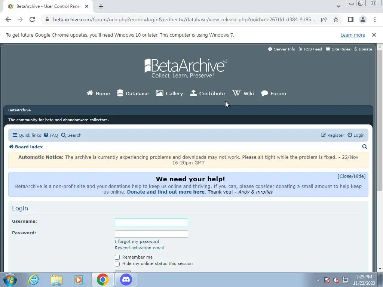Check the Remember me checkbox

(x=117, y=257)
